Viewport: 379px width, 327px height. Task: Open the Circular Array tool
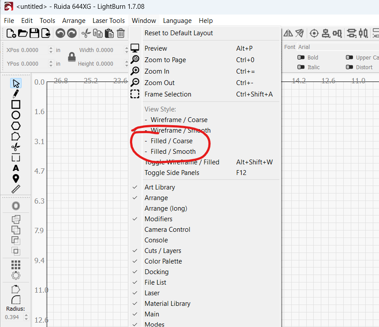click(x=16, y=275)
